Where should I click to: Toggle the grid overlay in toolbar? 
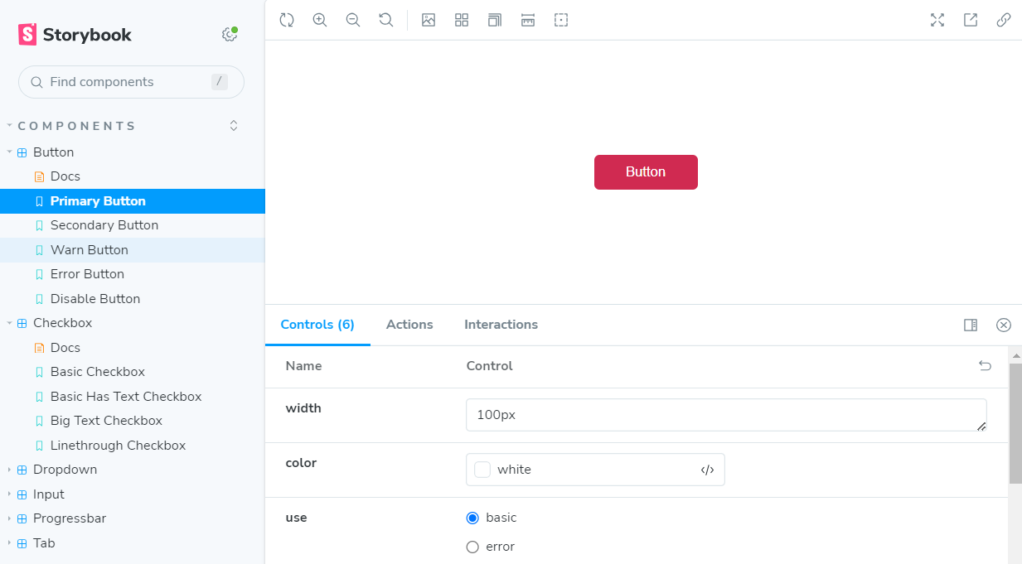[462, 20]
